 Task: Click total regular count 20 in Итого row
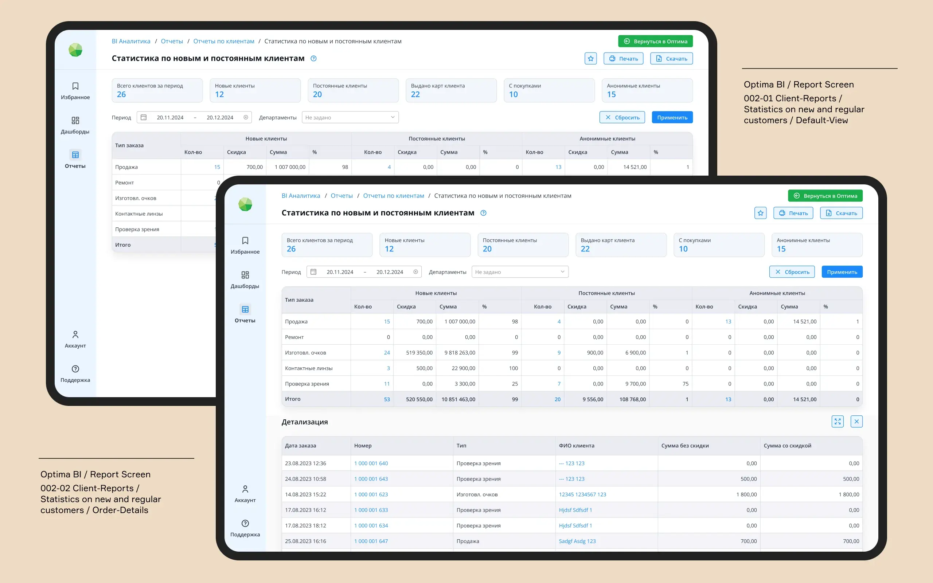[x=558, y=399]
